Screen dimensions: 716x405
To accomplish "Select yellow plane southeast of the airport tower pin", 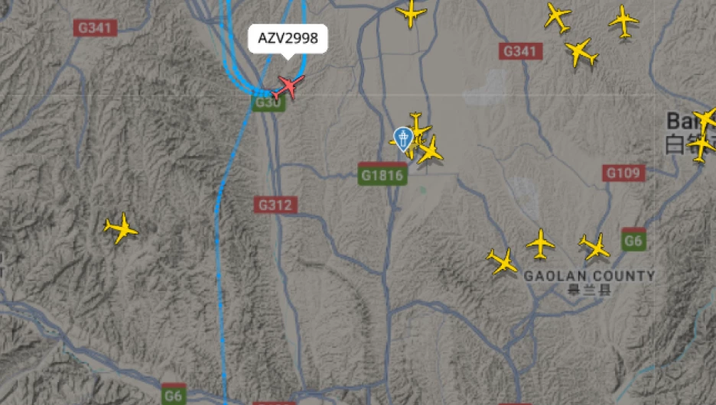I will point(429,151).
